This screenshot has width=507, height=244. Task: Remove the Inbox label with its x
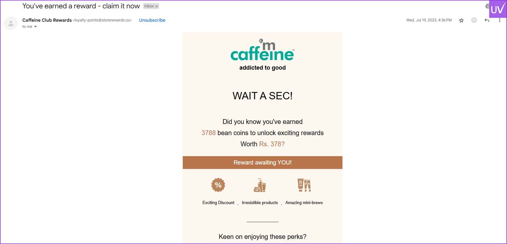[157, 6]
